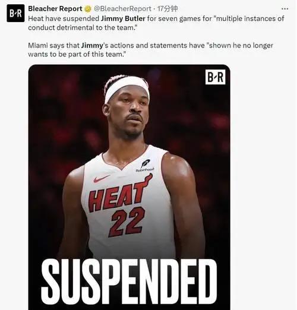
Task: Click the 17分钟 timestamp
Action: [x=168, y=9]
